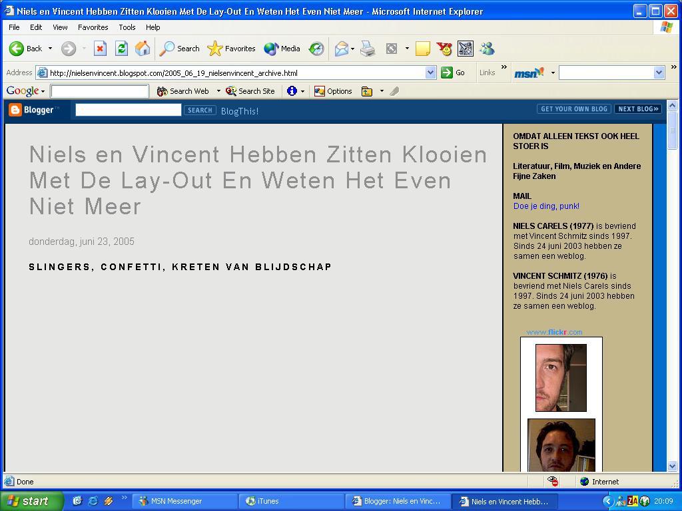Go back using the Back arrow button
This screenshot has height=511, width=682.
26,49
